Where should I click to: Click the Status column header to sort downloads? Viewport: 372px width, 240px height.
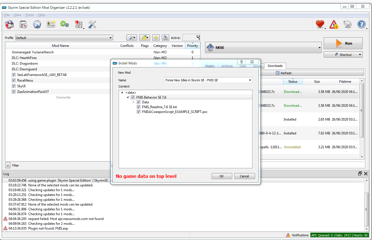293,81
